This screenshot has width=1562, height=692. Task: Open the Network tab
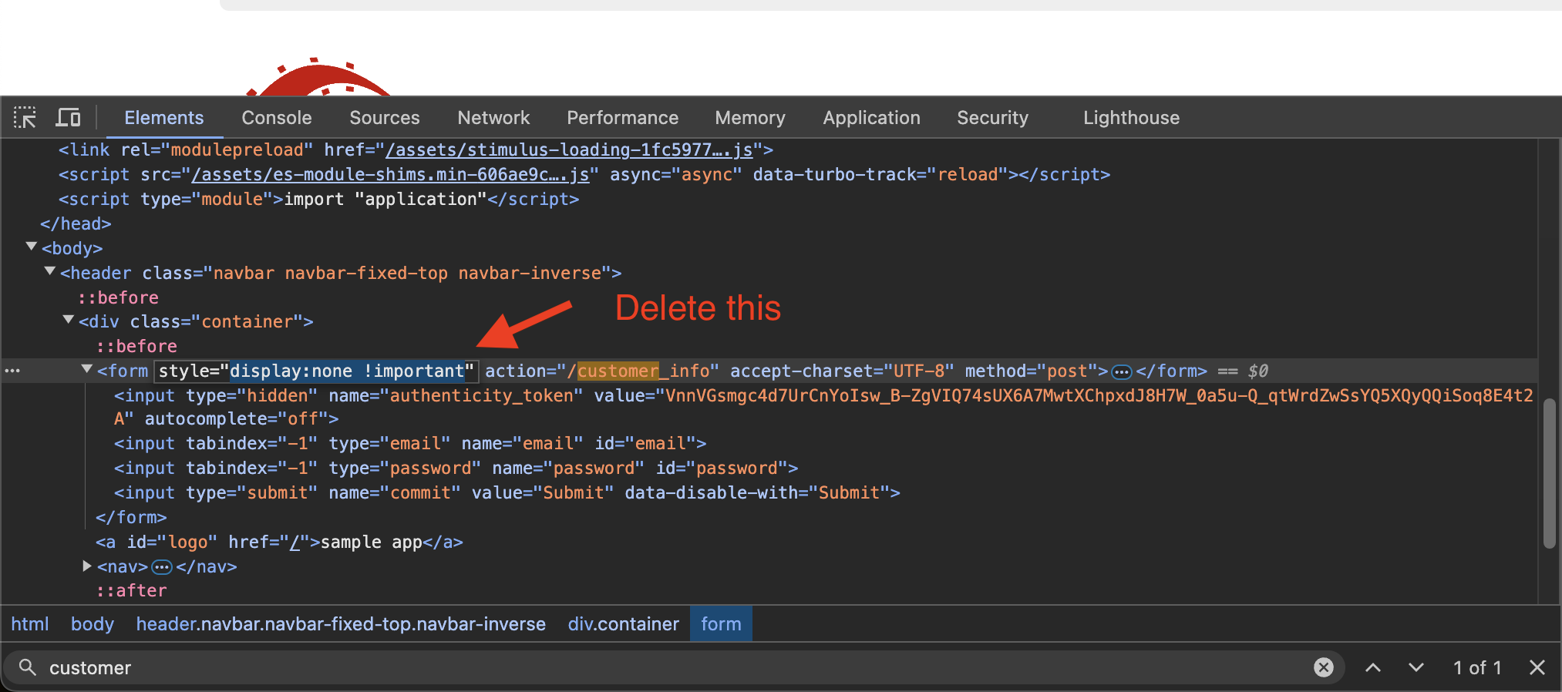493,118
